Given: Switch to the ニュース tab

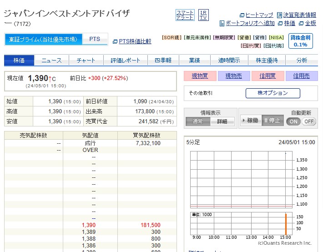Looking at the screenshot, I should click(51, 60).
